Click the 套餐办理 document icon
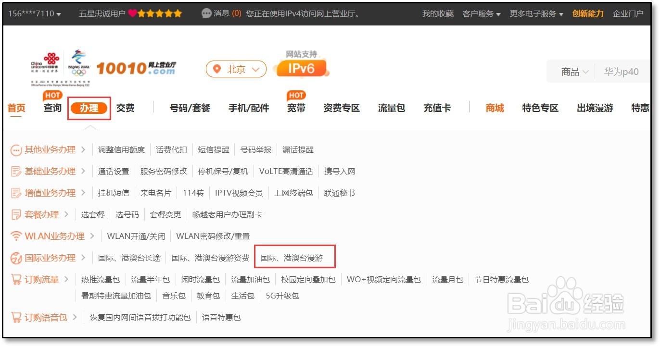This screenshot has width=661, height=347. coord(15,214)
